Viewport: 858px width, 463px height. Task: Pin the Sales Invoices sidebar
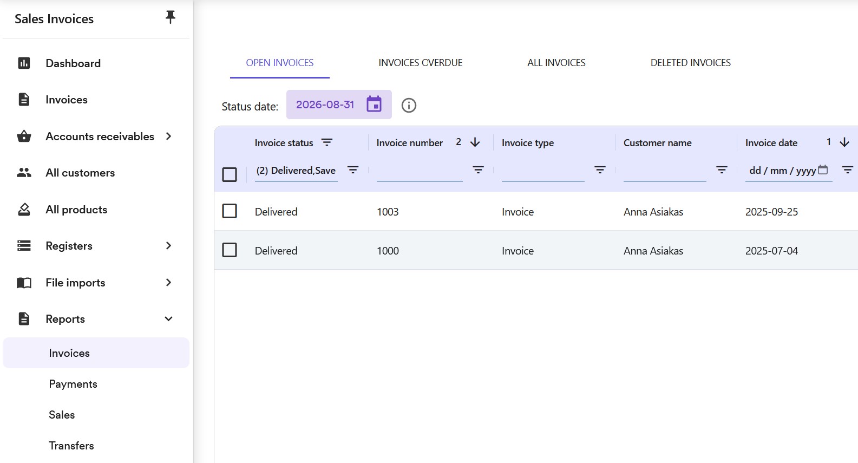(171, 17)
